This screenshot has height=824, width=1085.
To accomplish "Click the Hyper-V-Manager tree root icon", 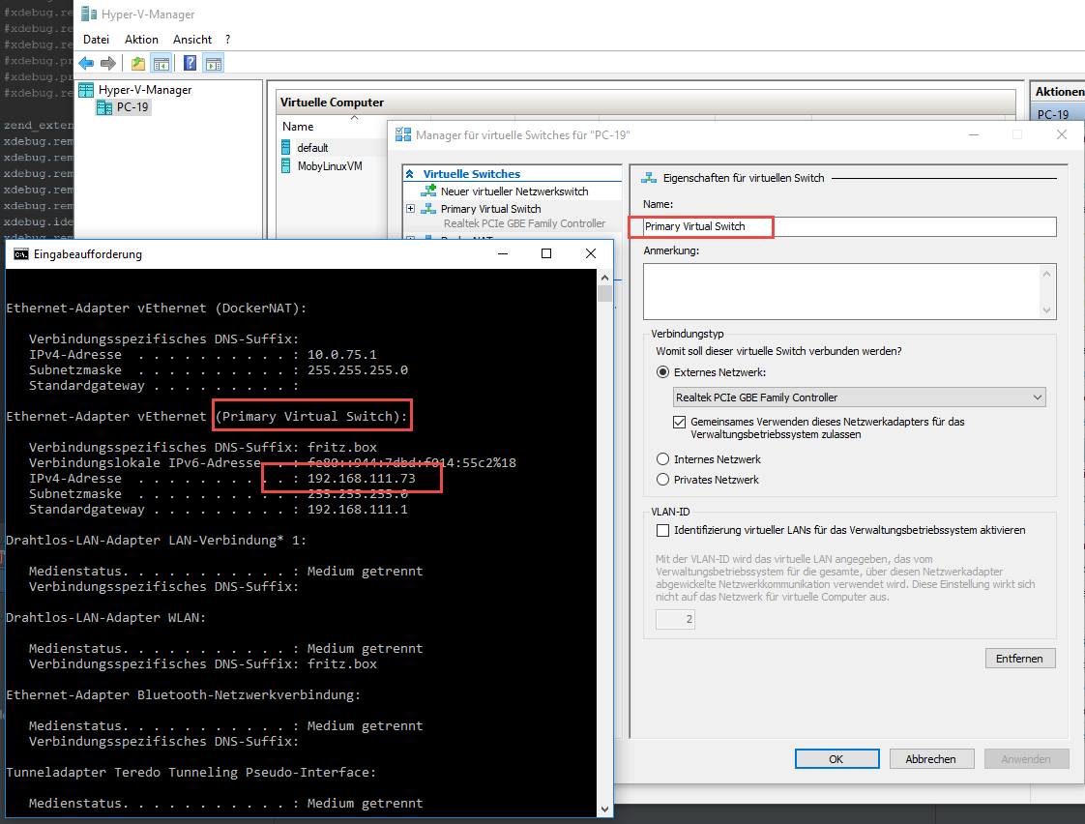I will click(86, 90).
